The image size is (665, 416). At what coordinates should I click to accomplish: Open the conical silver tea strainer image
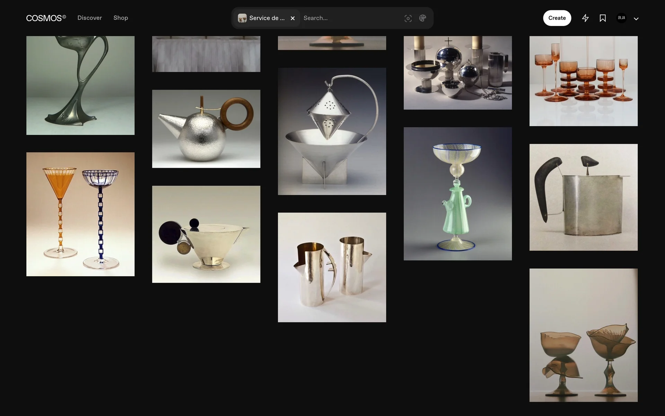(332, 131)
